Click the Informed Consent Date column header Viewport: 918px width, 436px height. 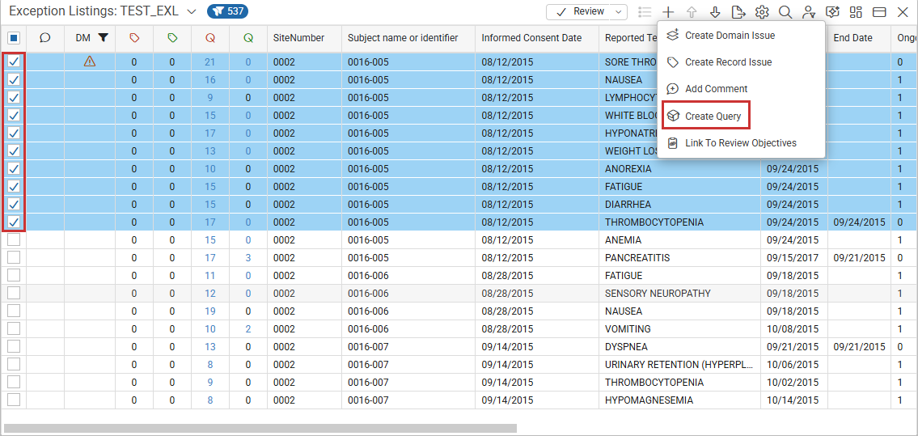(531, 38)
